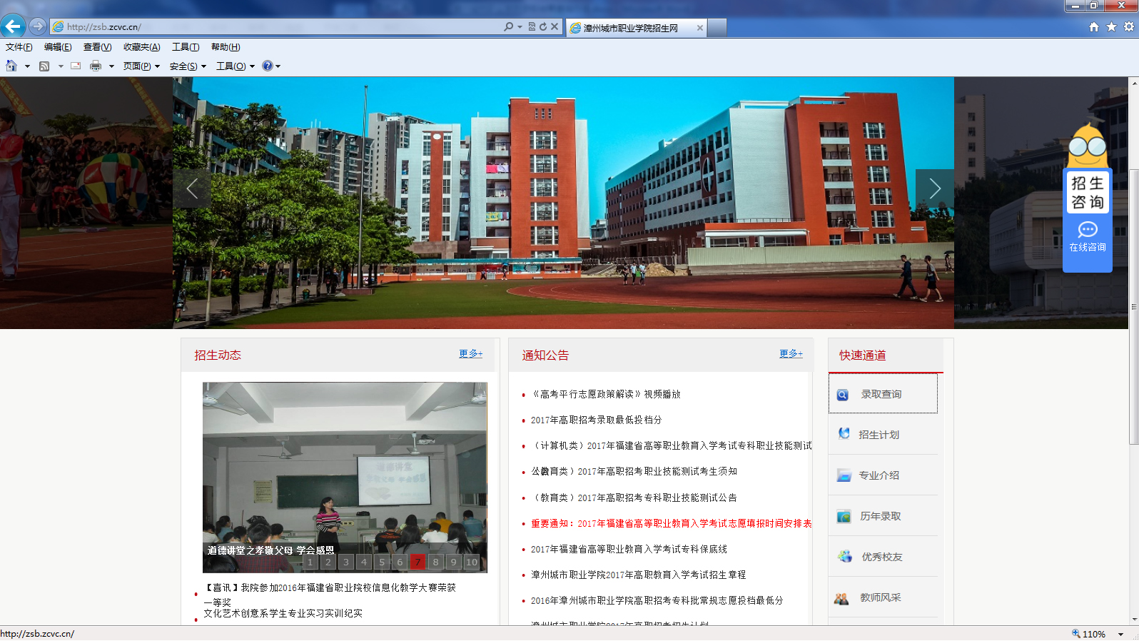Click the classroom lecture news photo
This screenshot has width=1139, height=641.
point(345,477)
